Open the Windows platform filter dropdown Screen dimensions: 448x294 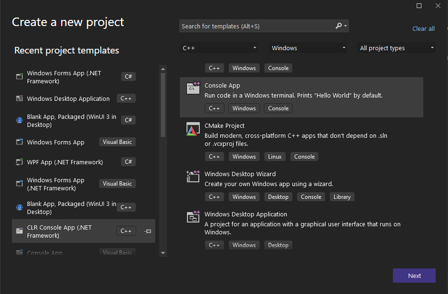308,48
